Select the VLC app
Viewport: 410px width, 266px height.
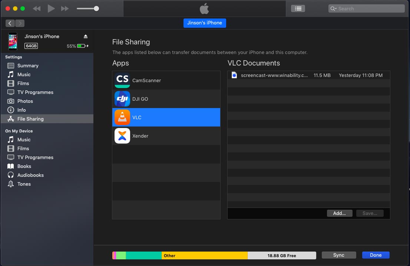pyautogui.click(x=166, y=118)
